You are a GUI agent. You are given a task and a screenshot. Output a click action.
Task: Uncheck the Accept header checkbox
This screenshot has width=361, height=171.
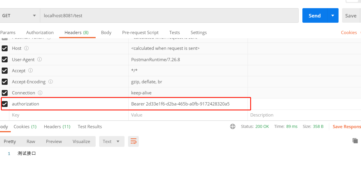[x=5, y=70]
